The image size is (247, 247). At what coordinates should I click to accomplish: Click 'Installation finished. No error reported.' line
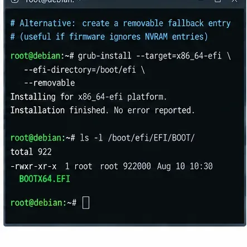pyautogui.click(x=103, y=110)
